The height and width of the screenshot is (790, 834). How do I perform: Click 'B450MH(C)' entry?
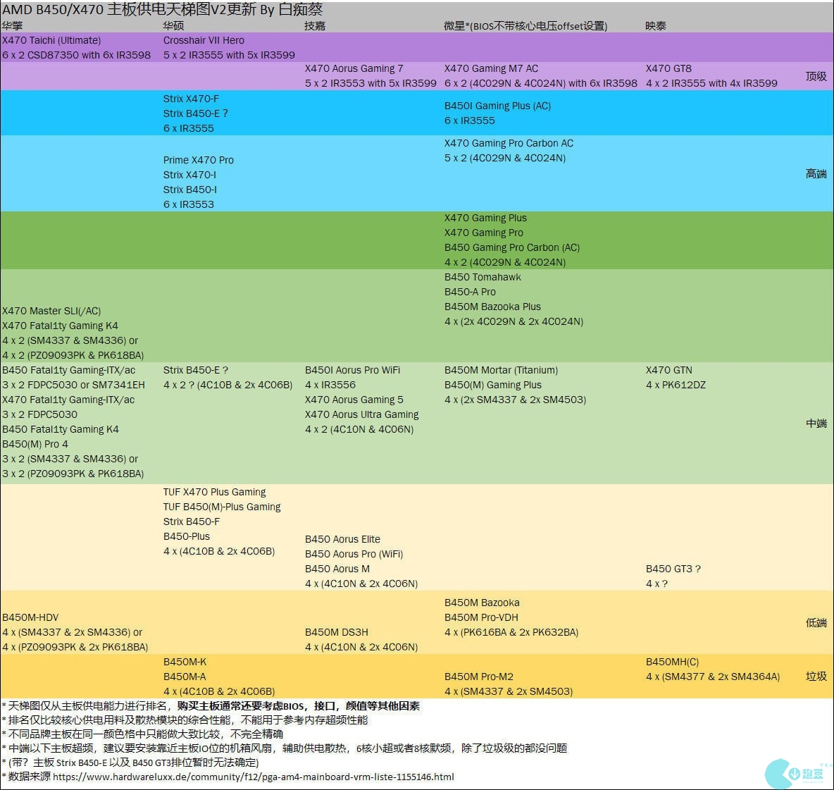click(x=672, y=662)
